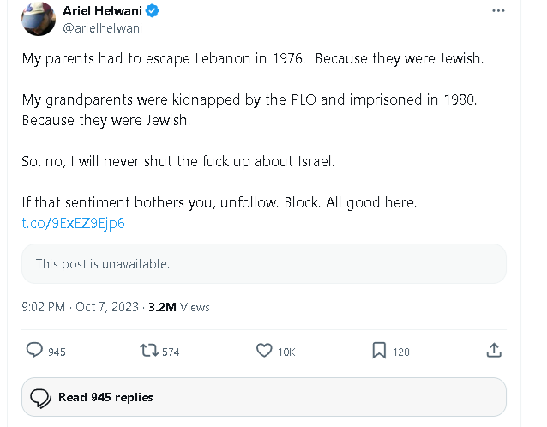Open the three-dot more options menu
The image size is (547, 427).
[498, 11]
